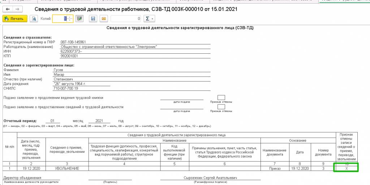Click the Наименование документа column header

pos(275,152)
